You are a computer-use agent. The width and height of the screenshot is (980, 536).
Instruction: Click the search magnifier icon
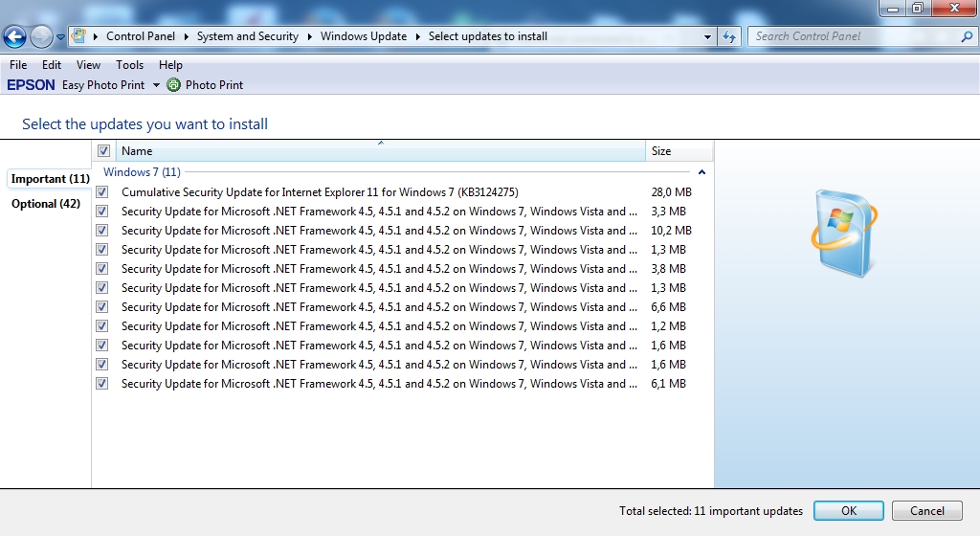click(x=967, y=37)
